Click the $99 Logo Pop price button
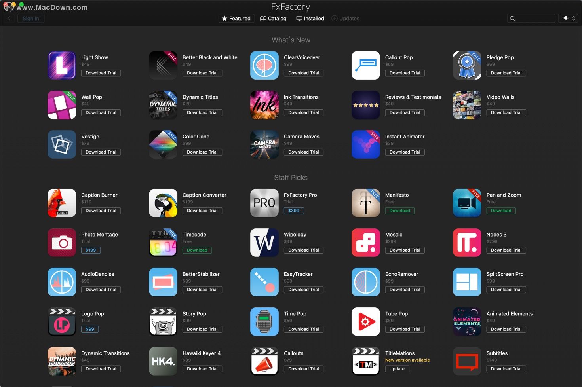 pos(90,330)
